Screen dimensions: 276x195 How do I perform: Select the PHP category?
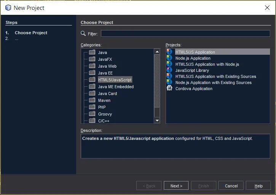[102, 107]
